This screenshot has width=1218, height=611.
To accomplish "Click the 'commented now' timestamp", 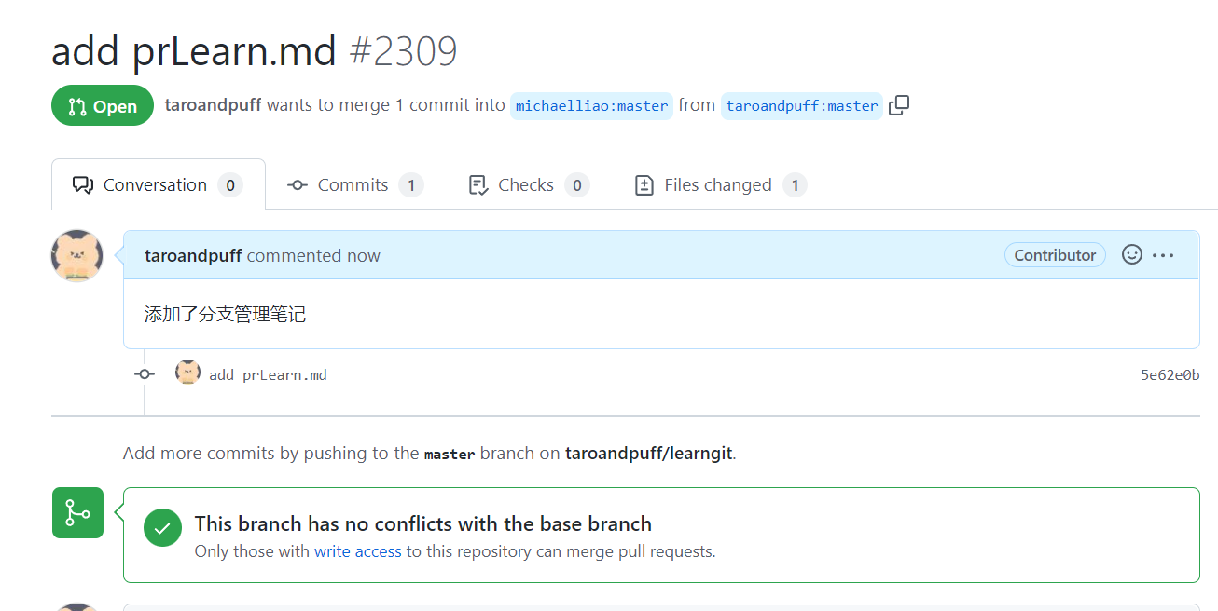I will point(313,255).
